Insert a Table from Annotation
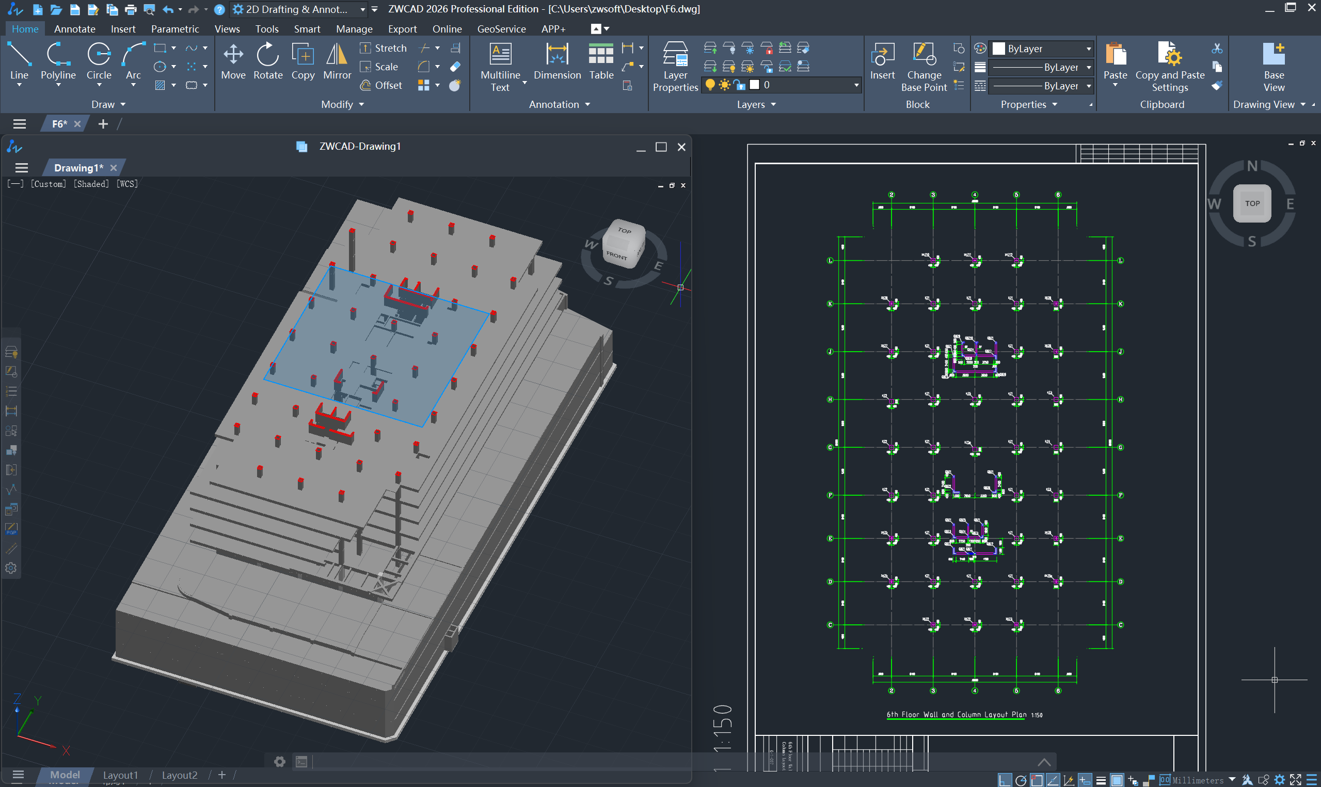 click(x=601, y=61)
